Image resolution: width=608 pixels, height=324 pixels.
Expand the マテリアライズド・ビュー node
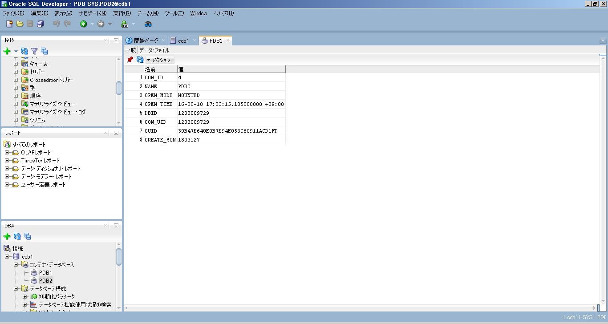[16, 104]
